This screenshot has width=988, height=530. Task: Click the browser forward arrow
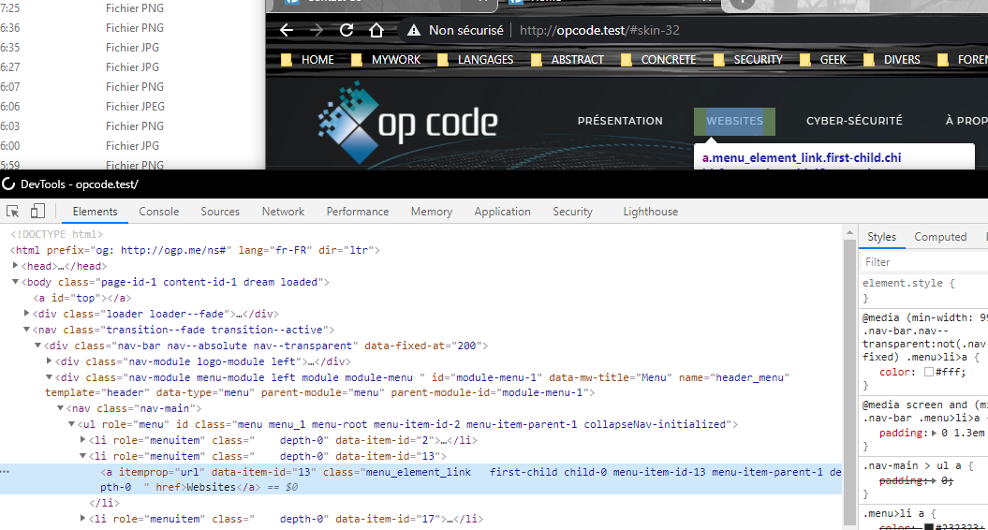click(317, 30)
